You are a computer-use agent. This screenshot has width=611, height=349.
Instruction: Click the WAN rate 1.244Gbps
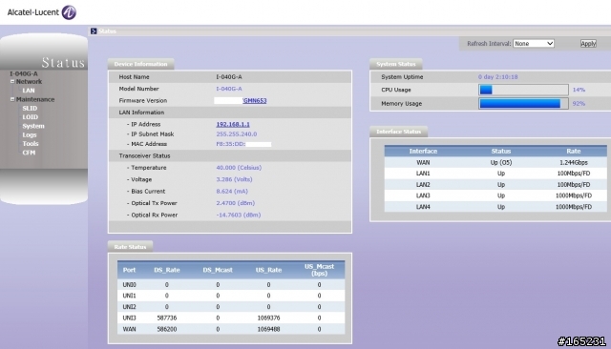pyautogui.click(x=574, y=163)
